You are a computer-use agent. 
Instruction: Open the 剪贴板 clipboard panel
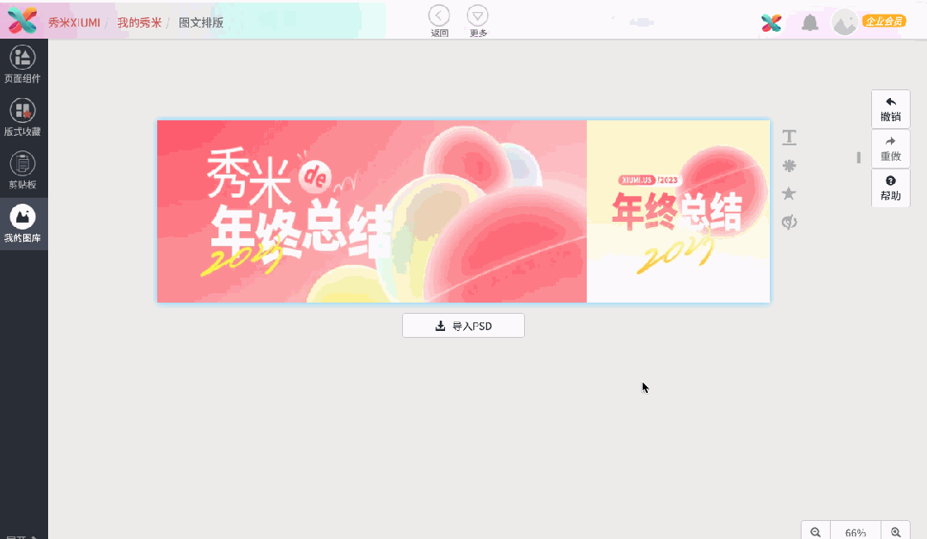pyautogui.click(x=23, y=168)
